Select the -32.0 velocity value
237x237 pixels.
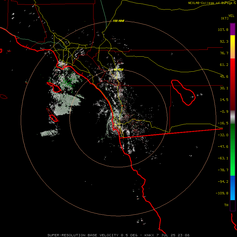coord(223,135)
